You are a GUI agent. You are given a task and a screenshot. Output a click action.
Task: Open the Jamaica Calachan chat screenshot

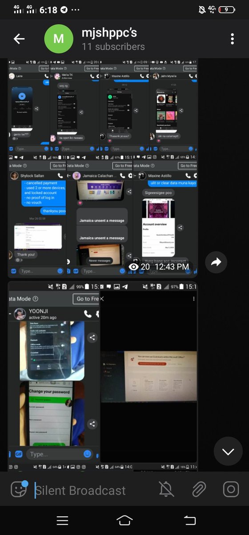(99, 215)
